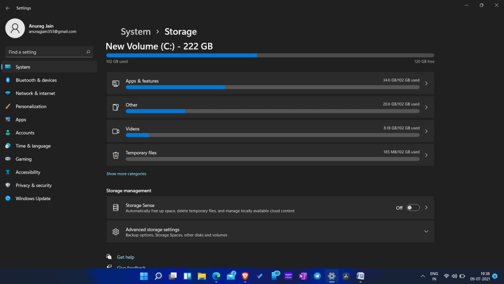Launch Brave browser from the taskbar
Viewport: 504px width, 284px height.
tap(244, 277)
